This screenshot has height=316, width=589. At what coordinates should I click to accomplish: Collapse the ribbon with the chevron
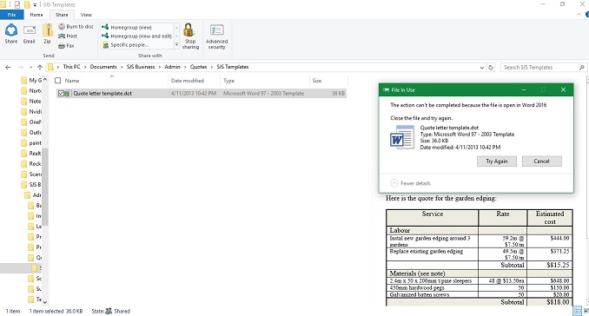(x=579, y=15)
